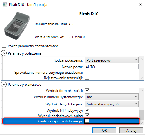Click the Nazwa portu label
Screen dimensions: 145x135
(72, 67)
